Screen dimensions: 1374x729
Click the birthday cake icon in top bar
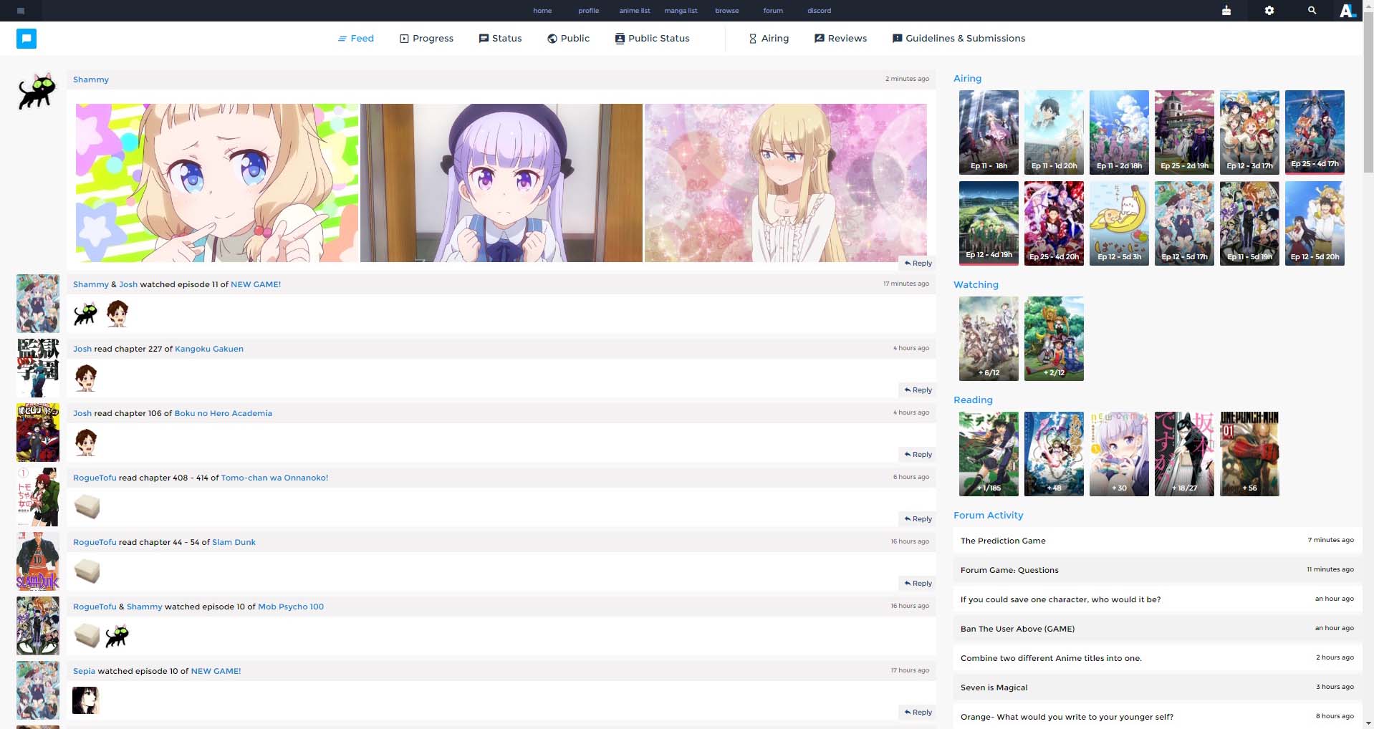tap(1226, 11)
